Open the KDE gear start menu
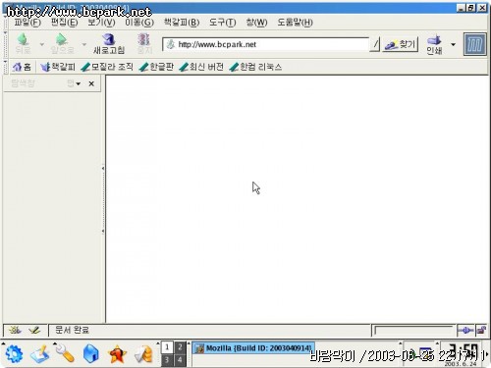Screen dimensions: 491x368 tap(14, 354)
